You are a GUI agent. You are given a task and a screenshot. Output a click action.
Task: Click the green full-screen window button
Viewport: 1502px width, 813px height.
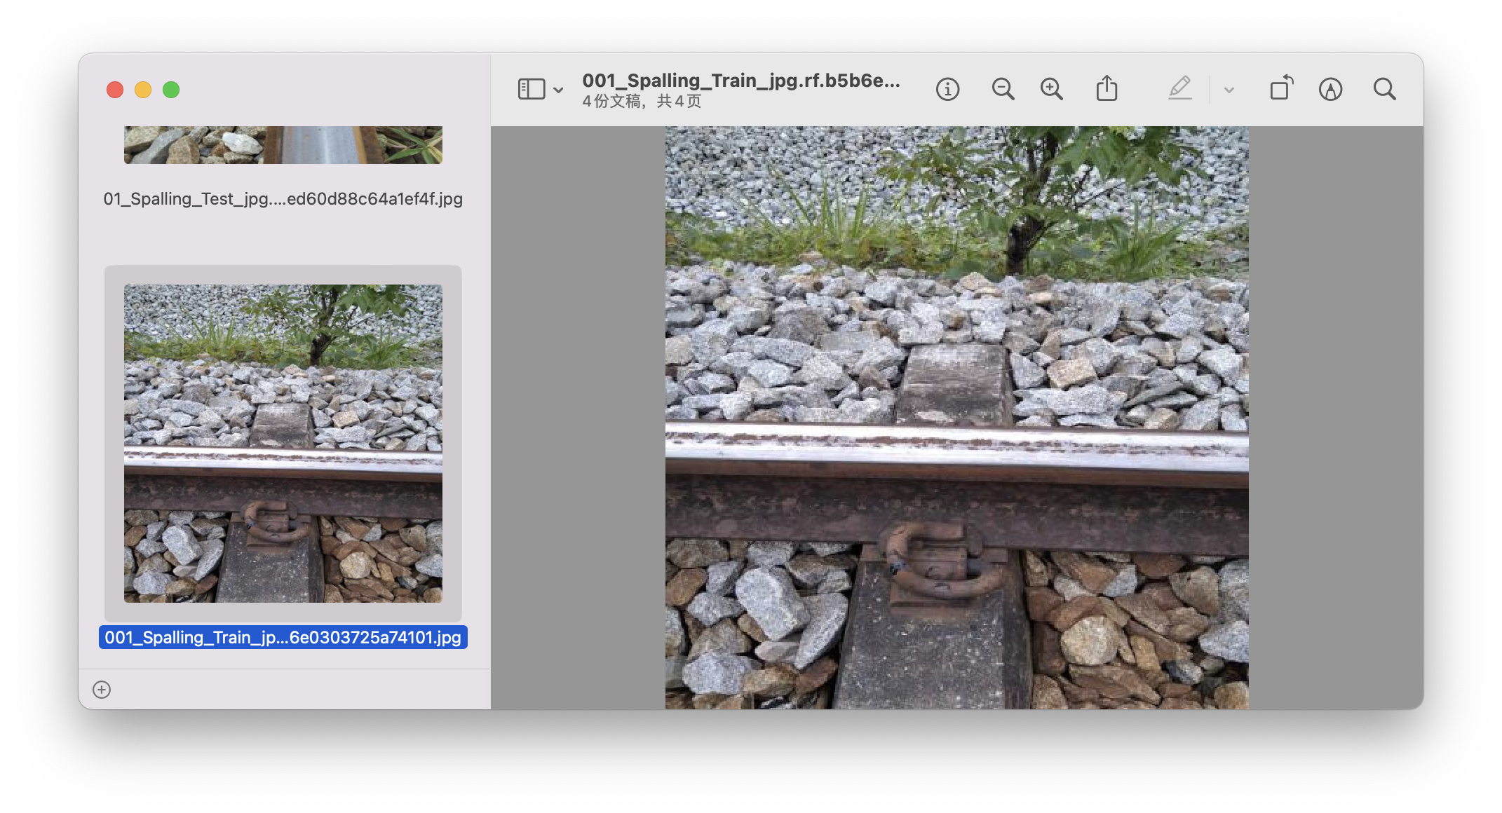point(171,90)
